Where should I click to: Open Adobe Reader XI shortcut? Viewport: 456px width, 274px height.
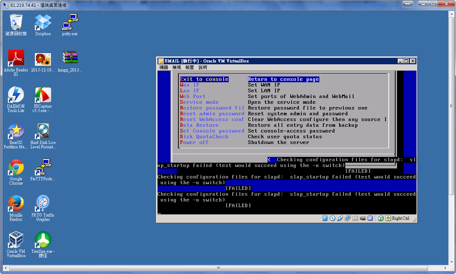(16, 63)
